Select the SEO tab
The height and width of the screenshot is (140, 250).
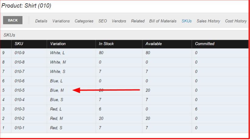point(102,21)
